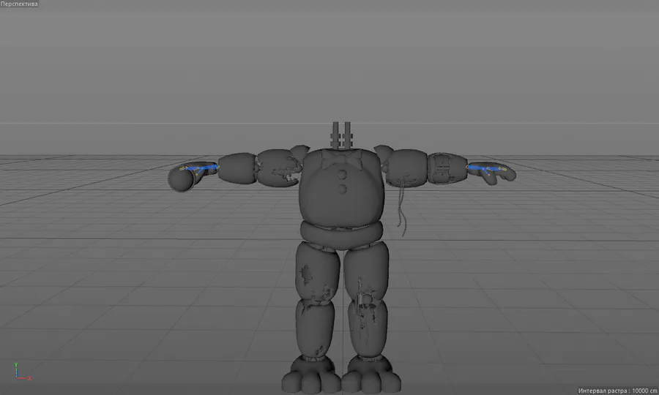
Task: Select the bow tie on the robot's chest
Action: point(342,159)
